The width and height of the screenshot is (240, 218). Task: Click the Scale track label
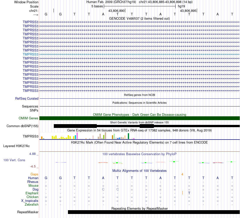[x=34, y=6]
